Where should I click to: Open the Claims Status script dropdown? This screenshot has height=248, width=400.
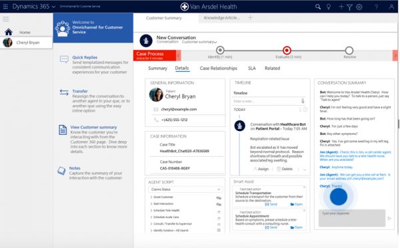(x=185, y=189)
